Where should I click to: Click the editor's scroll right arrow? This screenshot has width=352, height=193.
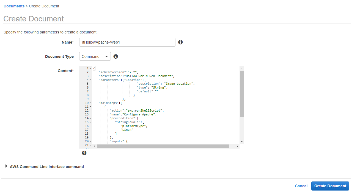point(237,146)
